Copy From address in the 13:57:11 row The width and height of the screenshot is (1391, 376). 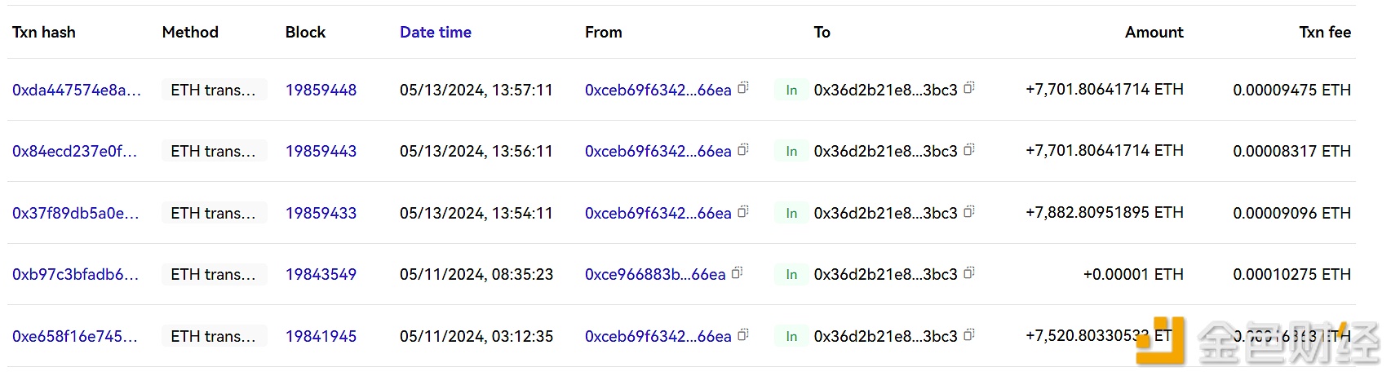[743, 88]
